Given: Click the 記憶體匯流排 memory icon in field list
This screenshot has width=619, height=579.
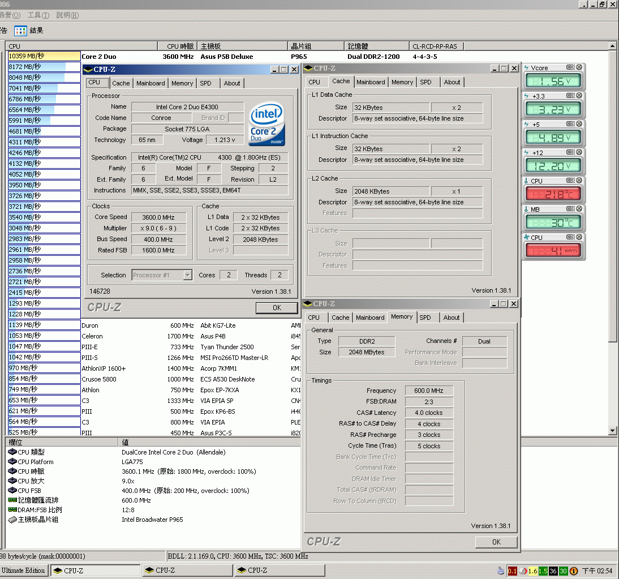Looking at the screenshot, I should click(12, 500).
